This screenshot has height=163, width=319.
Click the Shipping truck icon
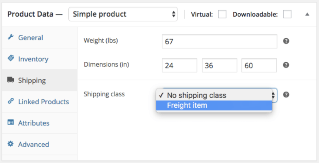tap(11, 80)
